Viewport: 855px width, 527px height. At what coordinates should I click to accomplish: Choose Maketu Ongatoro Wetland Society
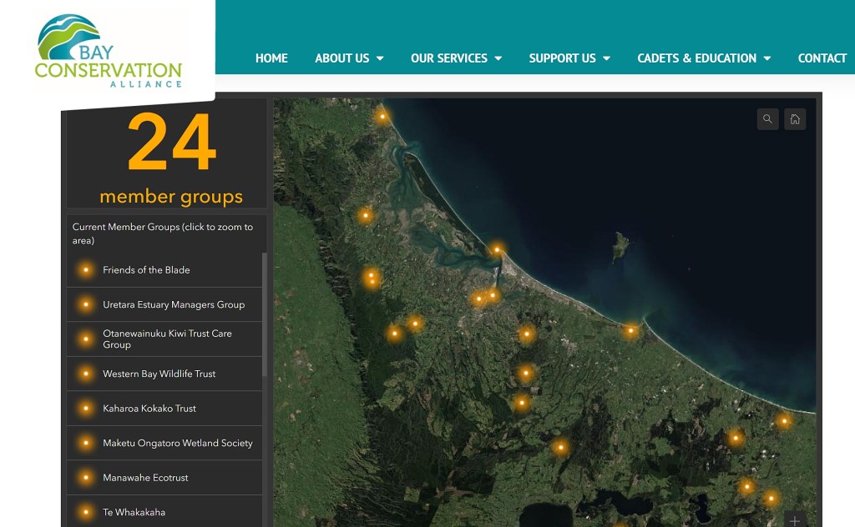177,444
